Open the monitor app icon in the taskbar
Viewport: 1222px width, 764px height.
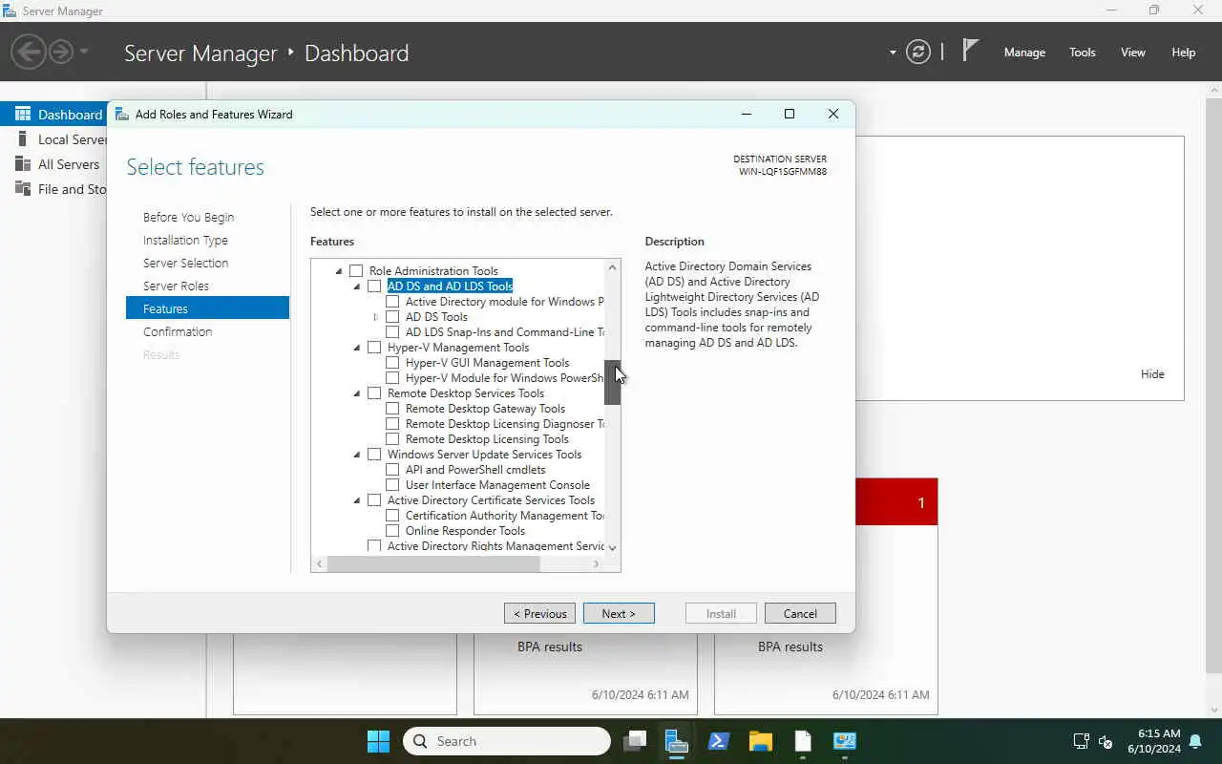tap(845, 741)
